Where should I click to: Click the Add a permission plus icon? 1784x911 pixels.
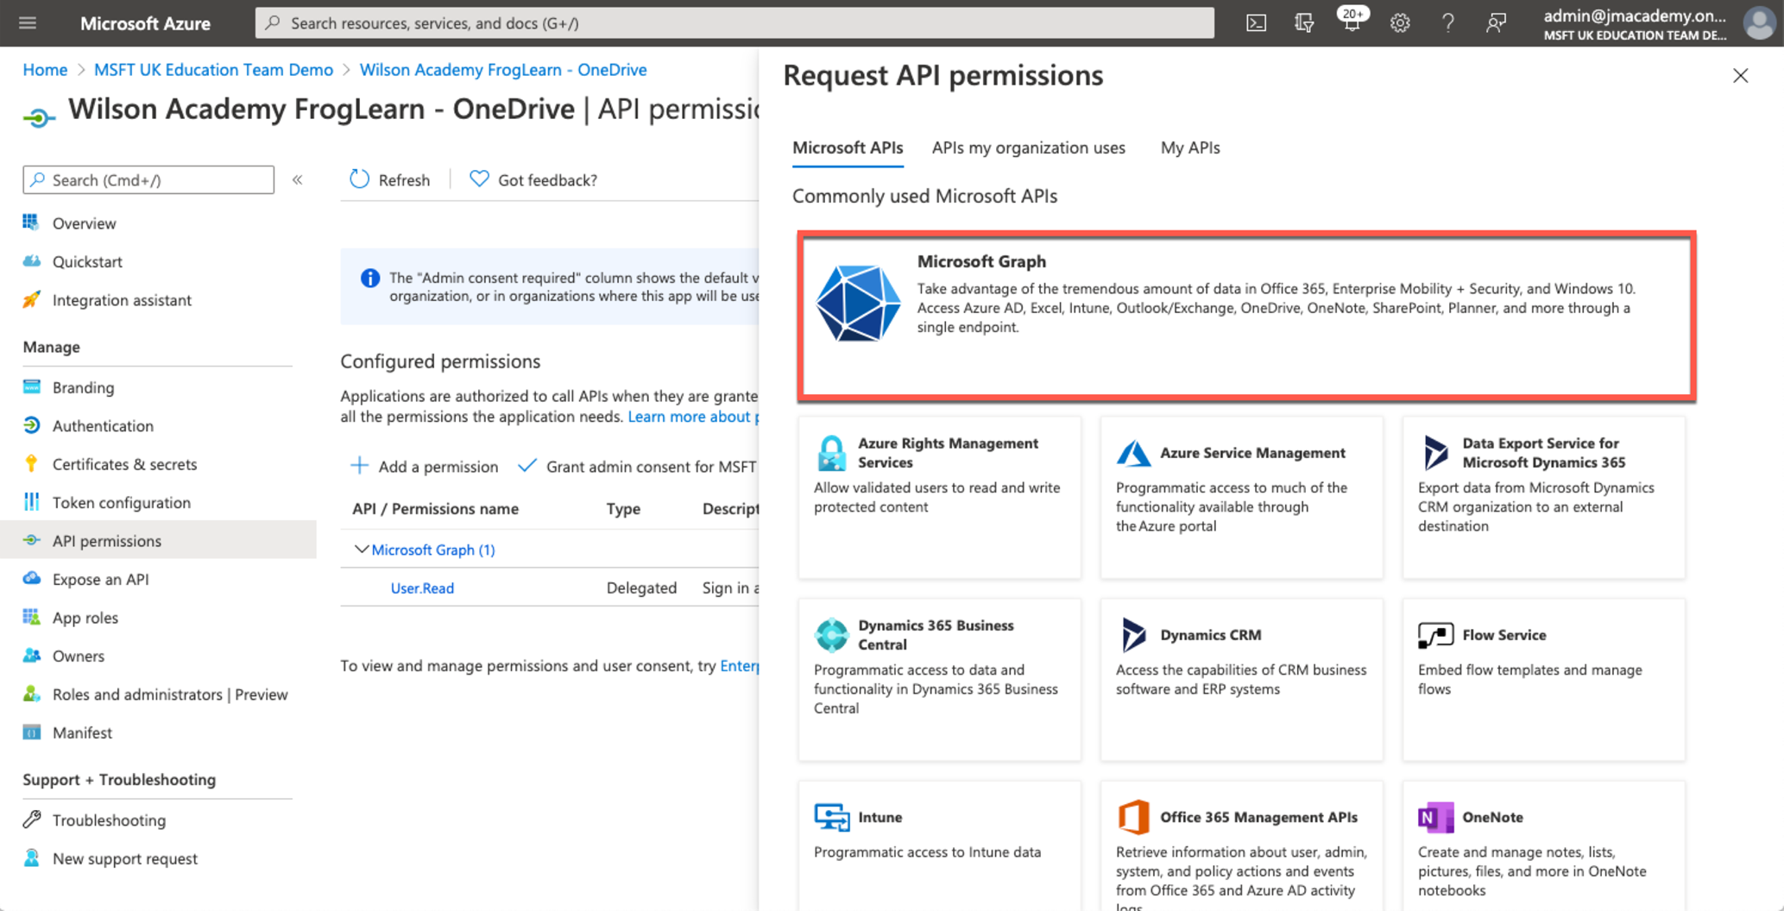tap(359, 466)
